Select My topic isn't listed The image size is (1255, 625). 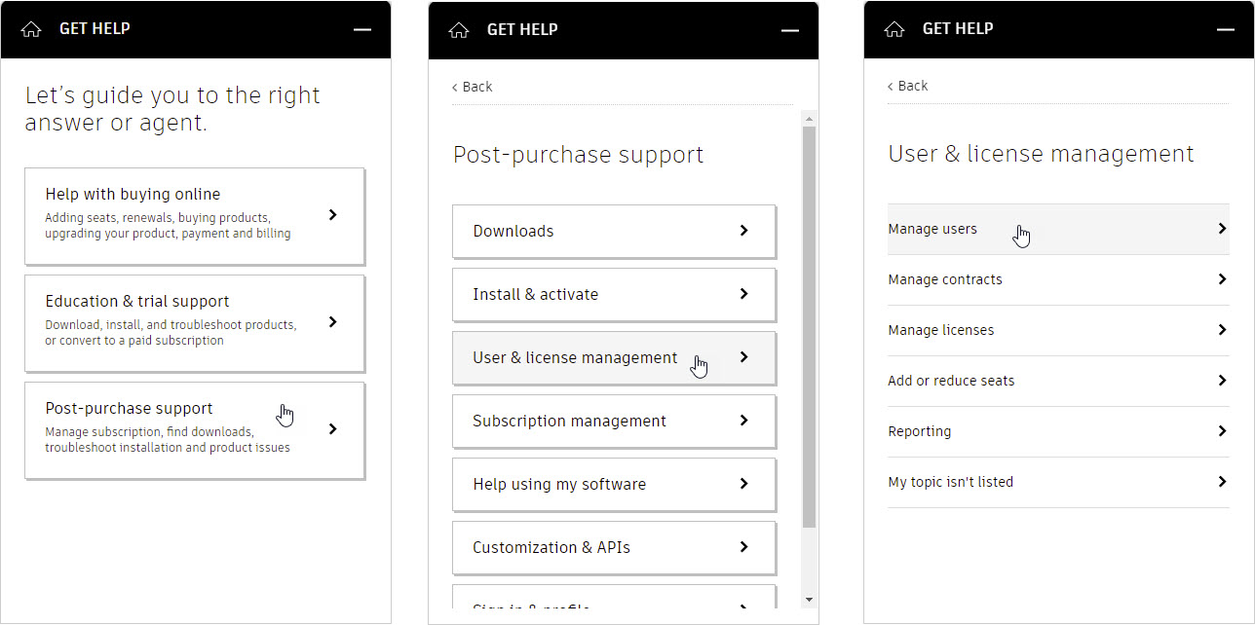click(x=1058, y=482)
